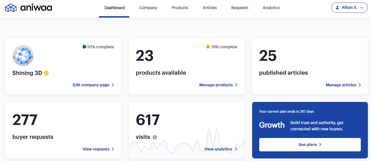Expand the Alban S. account dropdown
This screenshot has width=371, height=161.
pyautogui.click(x=349, y=8)
